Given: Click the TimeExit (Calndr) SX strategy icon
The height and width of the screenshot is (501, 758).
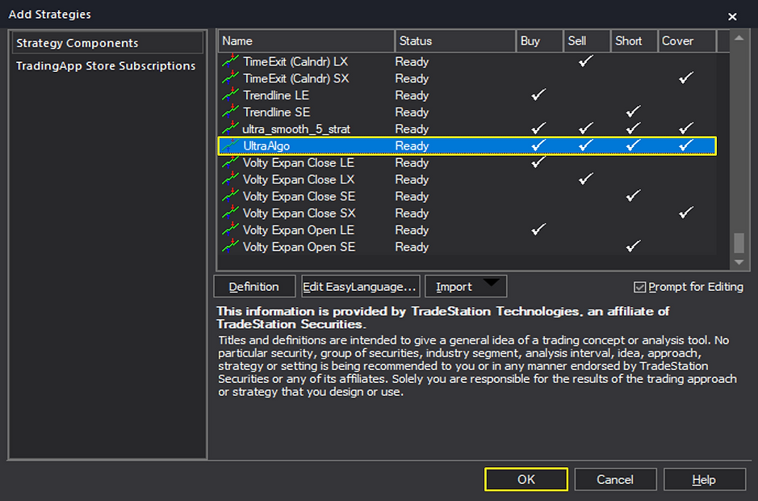Looking at the screenshot, I should [x=231, y=78].
